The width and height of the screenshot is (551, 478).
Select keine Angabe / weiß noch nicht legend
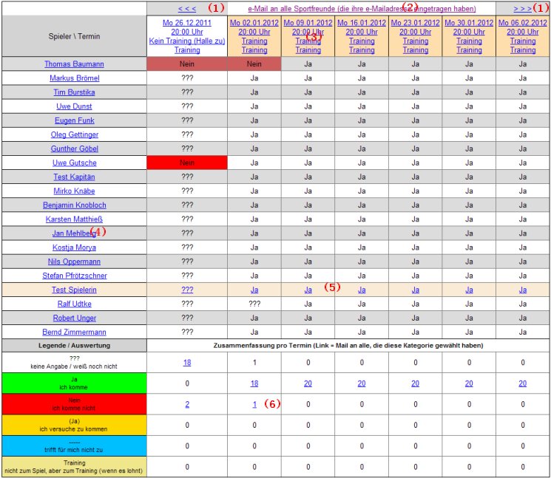tap(74, 363)
